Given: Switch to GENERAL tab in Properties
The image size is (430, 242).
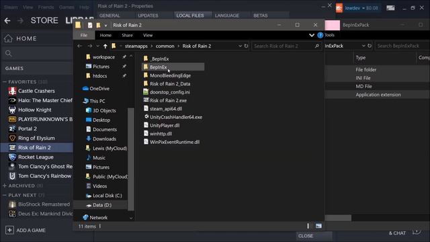Looking at the screenshot, I should coord(110,15).
